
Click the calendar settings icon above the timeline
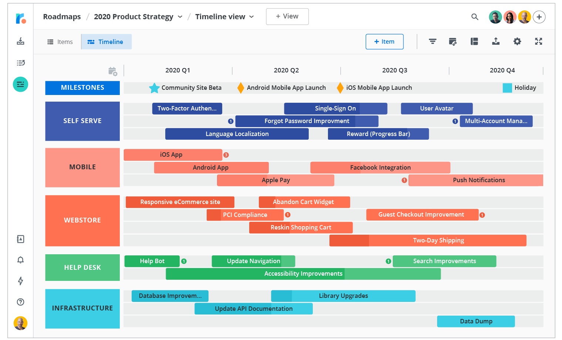pos(113,71)
